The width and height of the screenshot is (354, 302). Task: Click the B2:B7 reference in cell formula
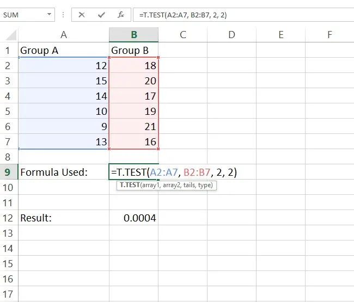pos(197,172)
